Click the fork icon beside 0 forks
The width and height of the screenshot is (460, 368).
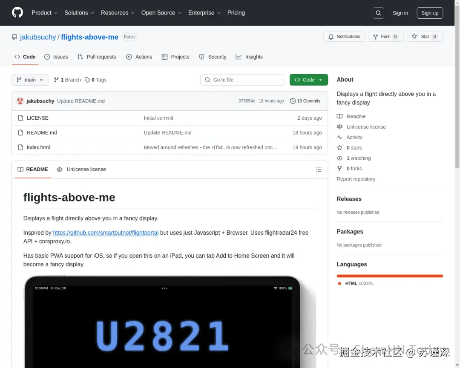coord(339,168)
